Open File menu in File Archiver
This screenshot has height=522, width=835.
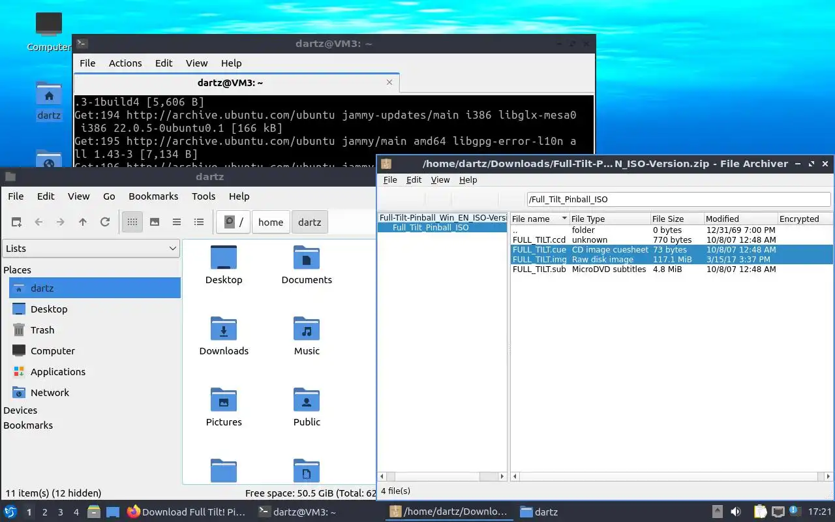pyautogui.click(x=390, y=179)
